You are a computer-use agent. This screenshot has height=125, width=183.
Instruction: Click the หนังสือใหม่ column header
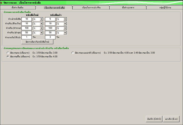(32, 15)
